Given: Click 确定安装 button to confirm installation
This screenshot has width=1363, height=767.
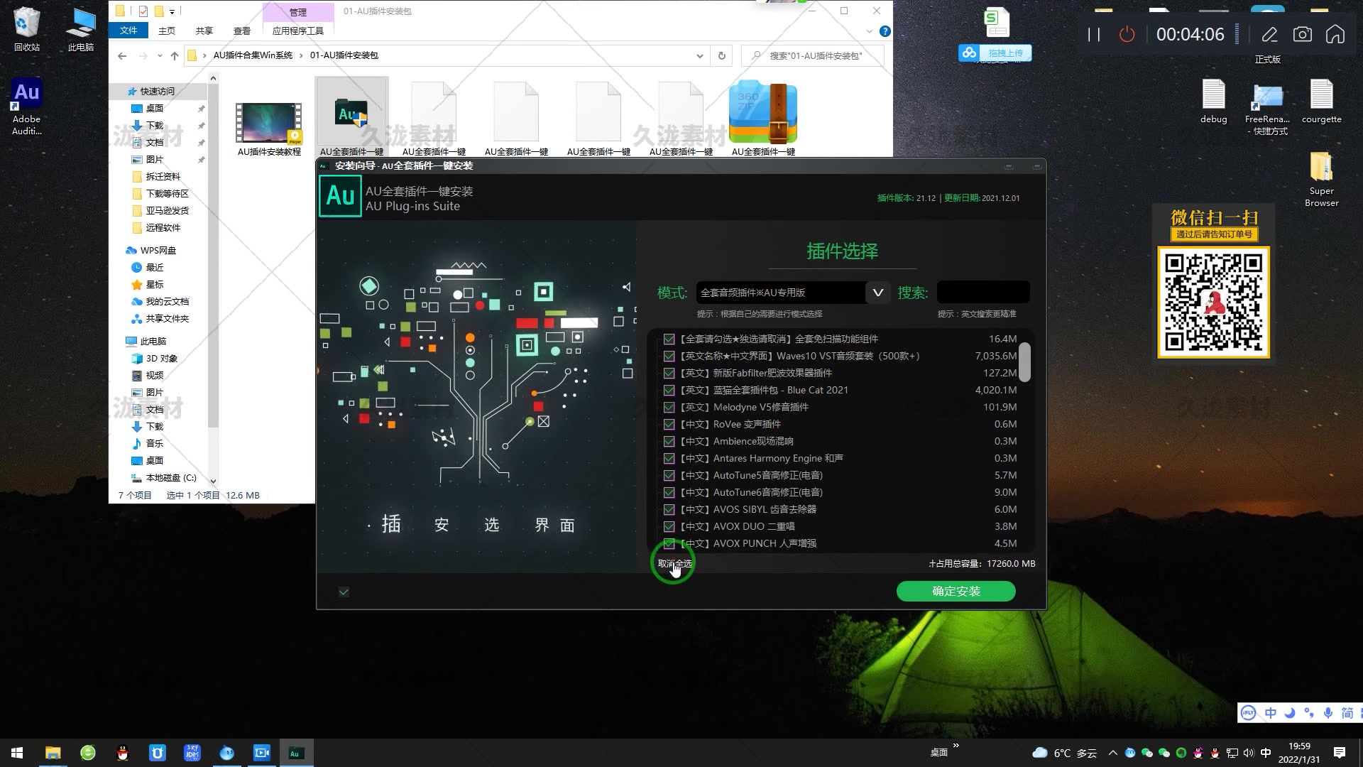Looking at the screenshot, I should pos(956,591).
